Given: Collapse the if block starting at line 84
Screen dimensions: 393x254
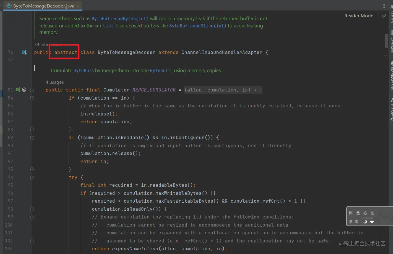Looking at the screenshot, I should click(x=32, y=98).
